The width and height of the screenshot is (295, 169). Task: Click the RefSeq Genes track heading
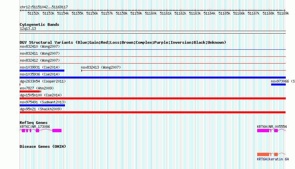coord(33,123)
